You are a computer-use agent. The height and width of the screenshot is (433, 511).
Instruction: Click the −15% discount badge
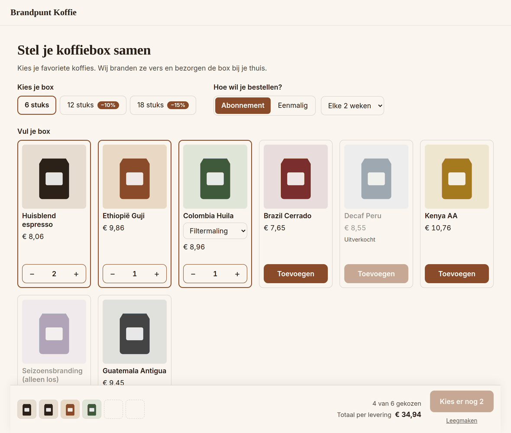pos(178,105)
